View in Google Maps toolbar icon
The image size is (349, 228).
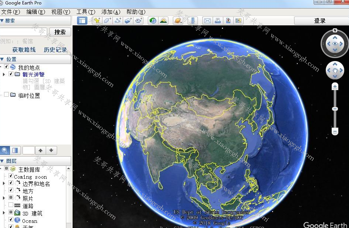coord(238,21)
